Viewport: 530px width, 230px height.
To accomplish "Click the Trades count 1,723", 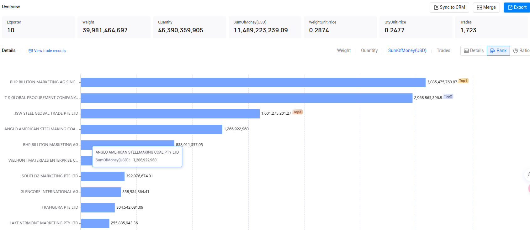I will [468, 30].
